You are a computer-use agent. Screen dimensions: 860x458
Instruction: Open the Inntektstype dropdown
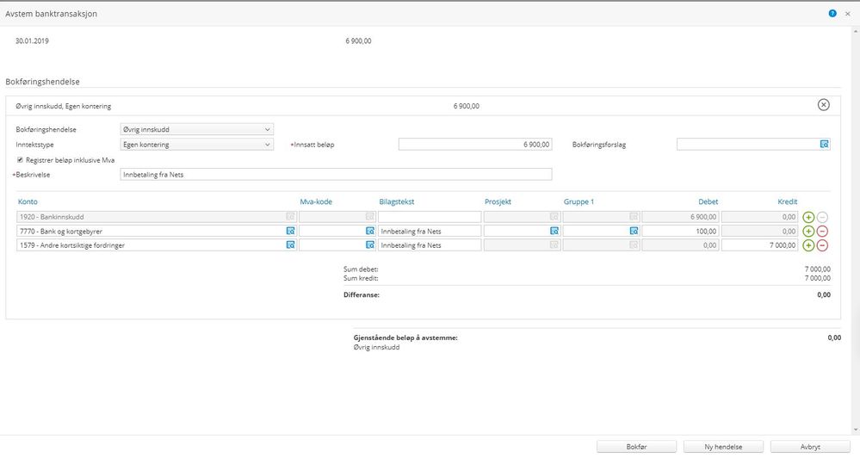(x=196, y=145)
